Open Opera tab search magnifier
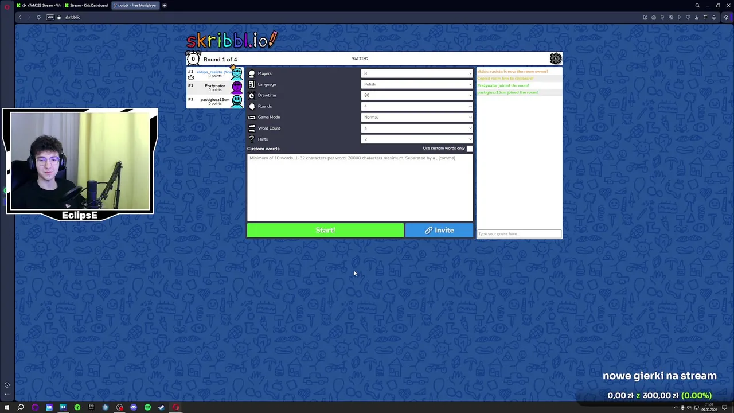 click(697, 5)
